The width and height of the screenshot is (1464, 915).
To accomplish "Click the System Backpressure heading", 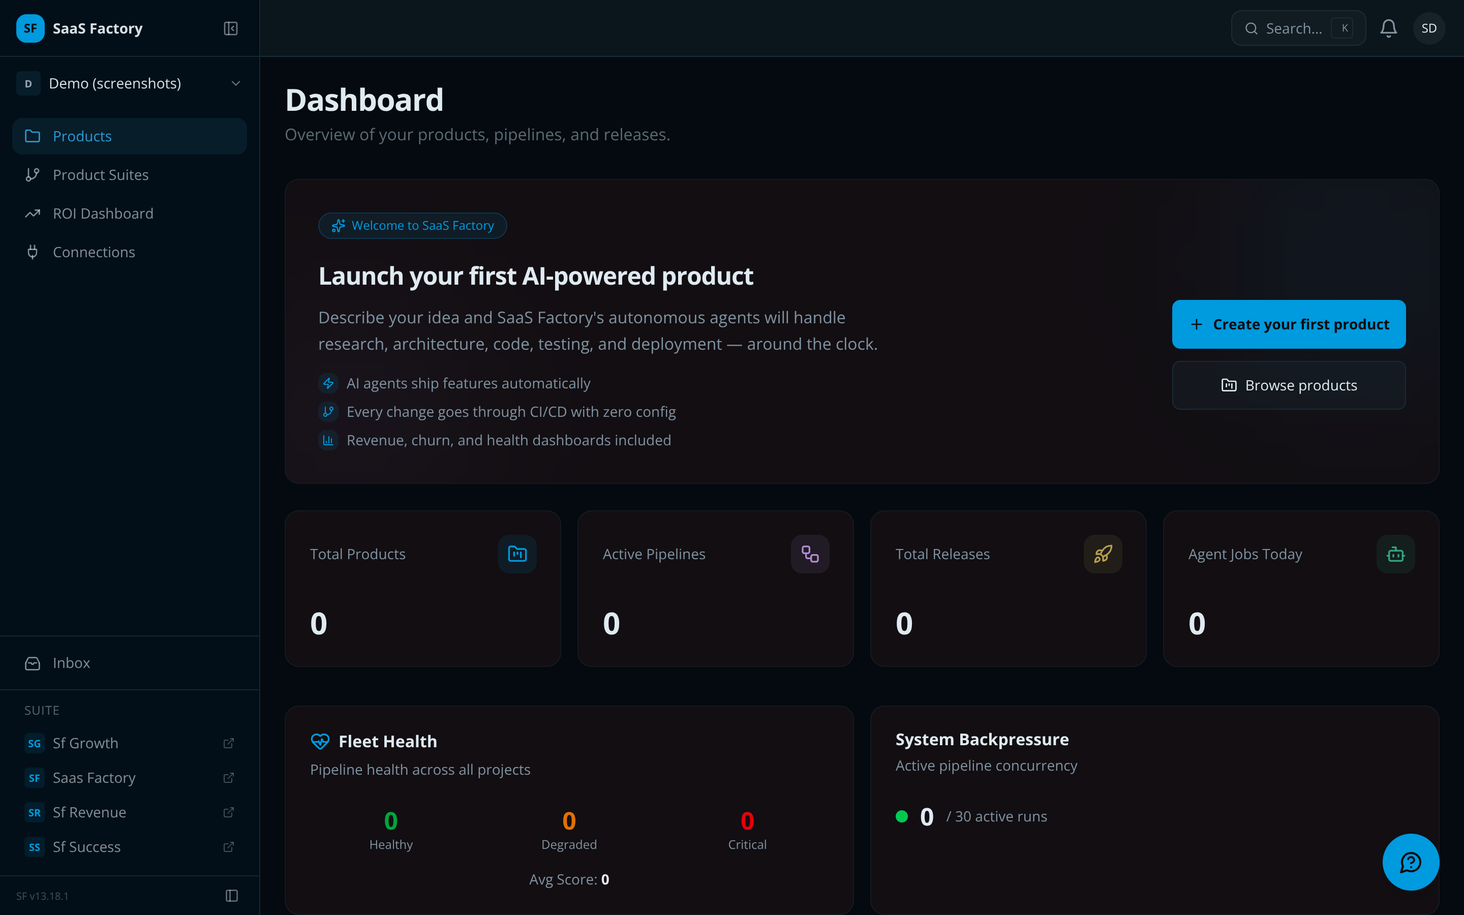I will 982,740.
